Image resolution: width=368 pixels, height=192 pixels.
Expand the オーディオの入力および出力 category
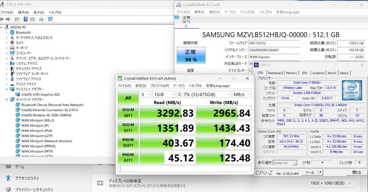tap(7, 38)
